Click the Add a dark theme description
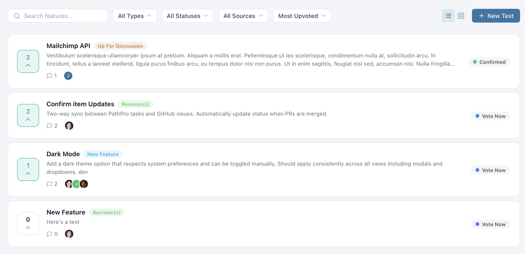 [x=244, y=168]
